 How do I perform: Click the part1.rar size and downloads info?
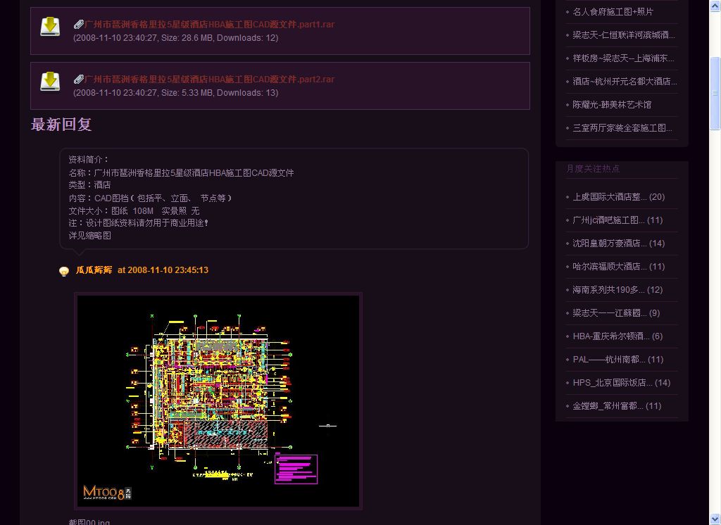[175, 38]
